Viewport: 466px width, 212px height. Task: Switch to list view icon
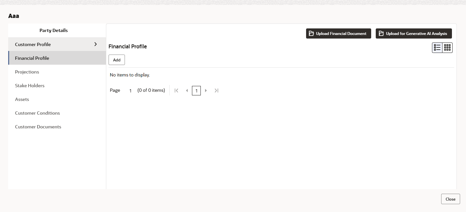[x=437, y=48]
